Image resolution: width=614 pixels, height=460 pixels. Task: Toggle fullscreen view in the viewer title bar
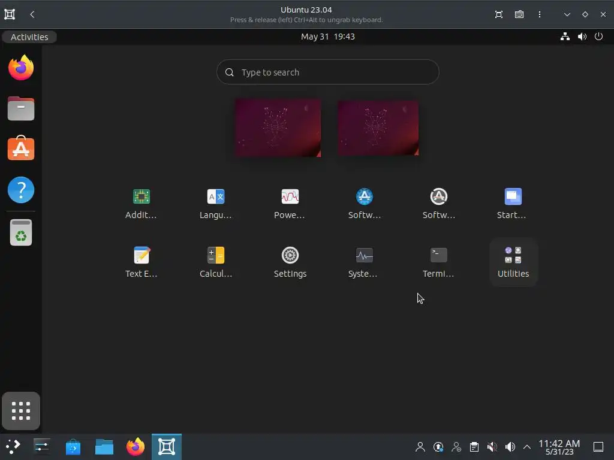tap(498, 14)
